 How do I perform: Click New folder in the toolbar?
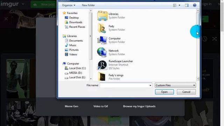(88, 5)
